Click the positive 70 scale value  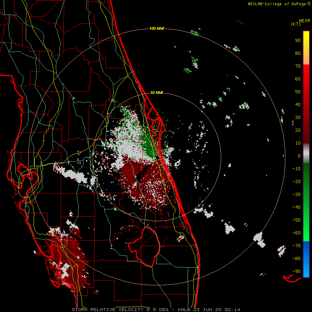[298, 66]
